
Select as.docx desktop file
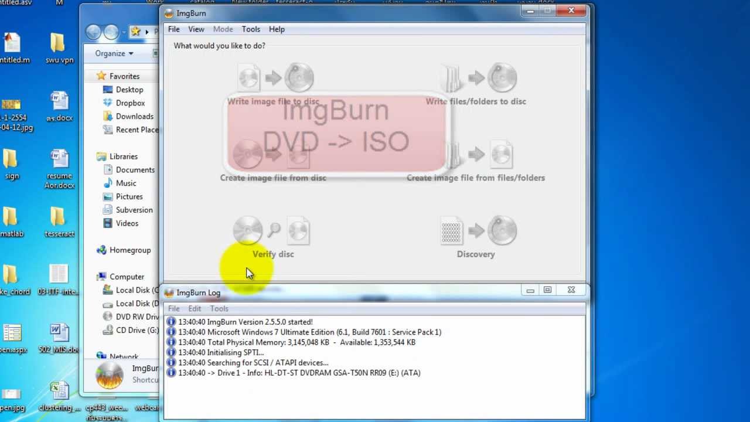pos(59,107)
